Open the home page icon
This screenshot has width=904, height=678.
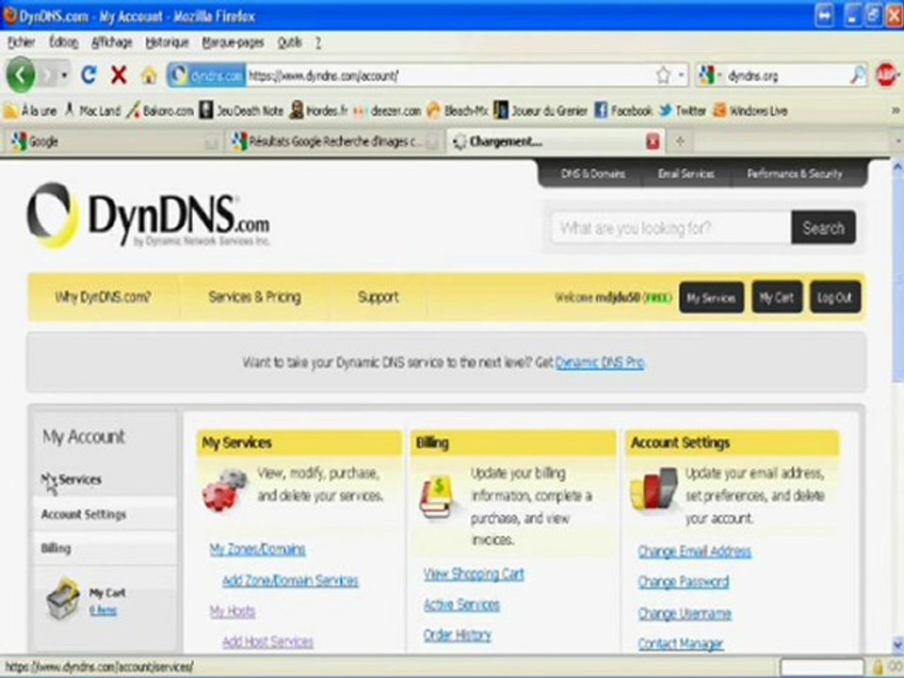[149, 75]
